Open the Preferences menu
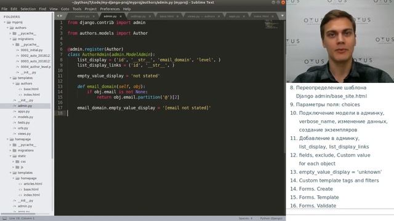394x221 pixels. 110,9
